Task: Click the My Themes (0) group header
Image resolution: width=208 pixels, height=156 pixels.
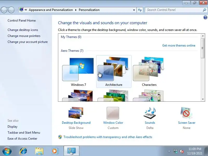Action: pos(71,37)
